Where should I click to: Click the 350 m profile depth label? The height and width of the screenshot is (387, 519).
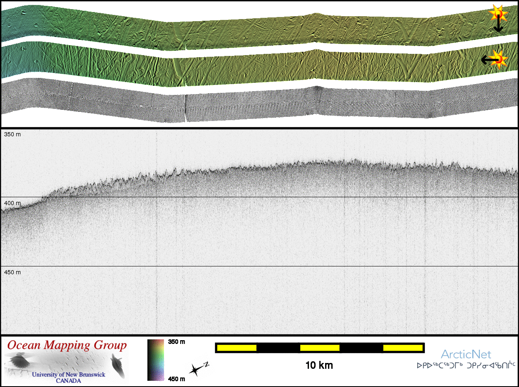pyautogui.click(x=12, y=135)
